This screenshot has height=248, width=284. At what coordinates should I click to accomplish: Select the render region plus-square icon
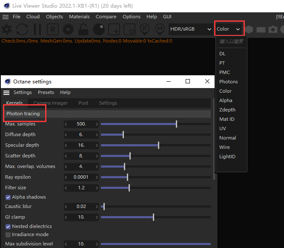pos(114,29)
